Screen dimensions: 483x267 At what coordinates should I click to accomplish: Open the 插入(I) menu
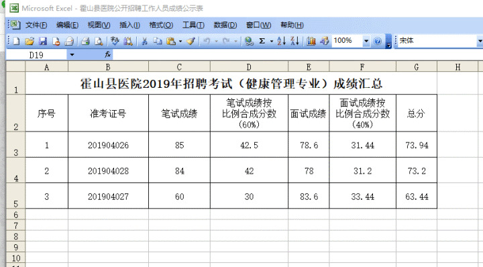(129, 25)
